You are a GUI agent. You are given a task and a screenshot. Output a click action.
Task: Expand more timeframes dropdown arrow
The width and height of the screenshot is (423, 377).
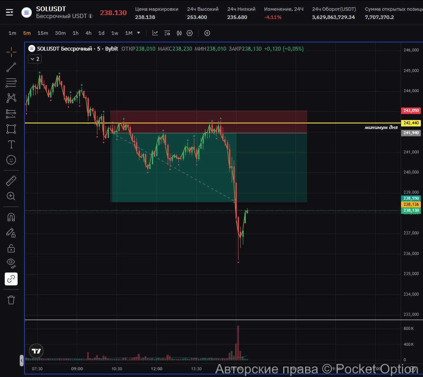click(139, 33)
